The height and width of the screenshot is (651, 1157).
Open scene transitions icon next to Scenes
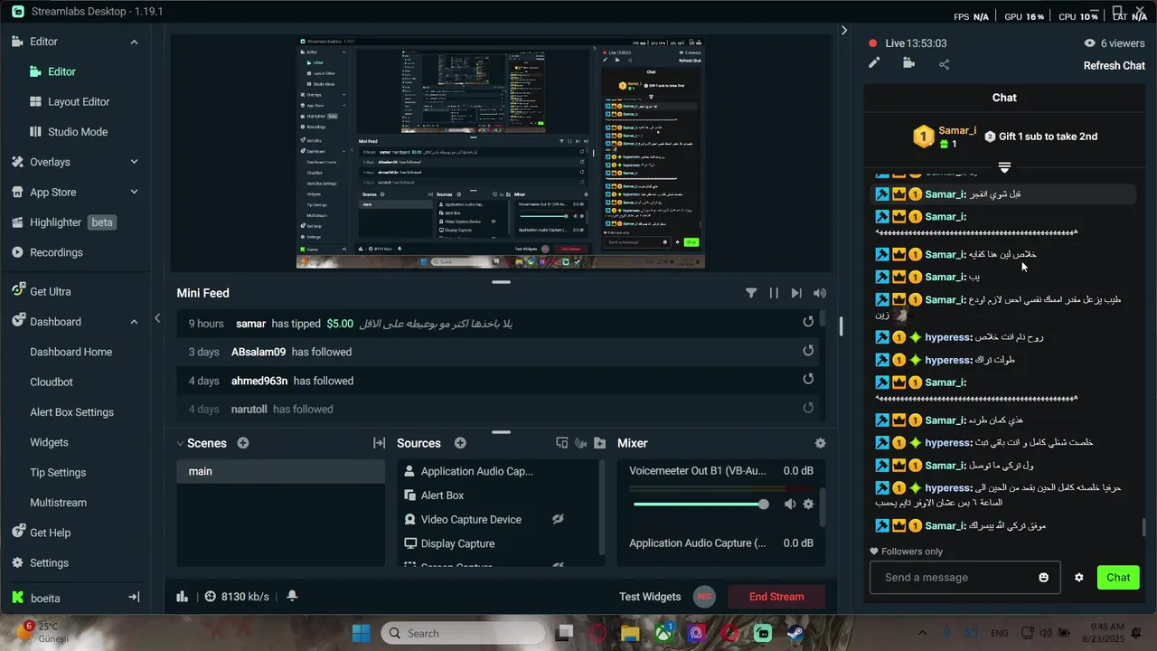click(x=379, y=443)
